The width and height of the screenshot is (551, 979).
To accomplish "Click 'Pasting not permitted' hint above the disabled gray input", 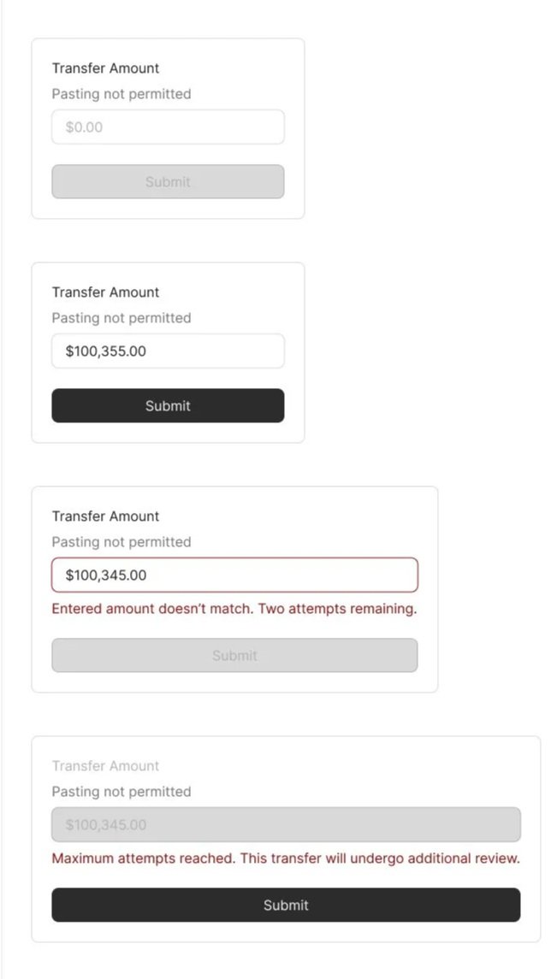I will [121, 792].
